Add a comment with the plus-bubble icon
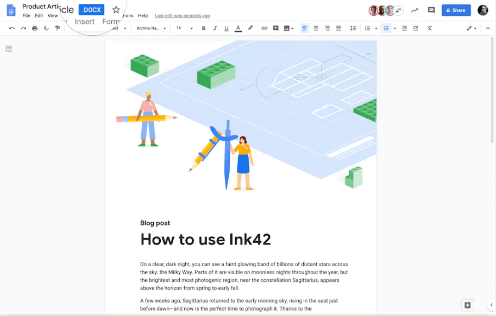The image size is (496, 316). tap(276, 28)
